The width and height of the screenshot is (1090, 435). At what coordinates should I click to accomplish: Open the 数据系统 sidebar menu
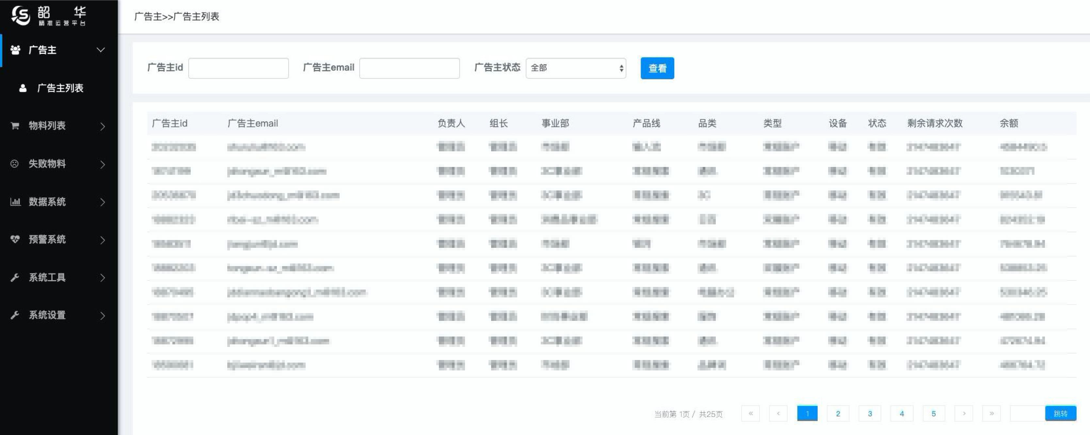click(x=47, y=202)
